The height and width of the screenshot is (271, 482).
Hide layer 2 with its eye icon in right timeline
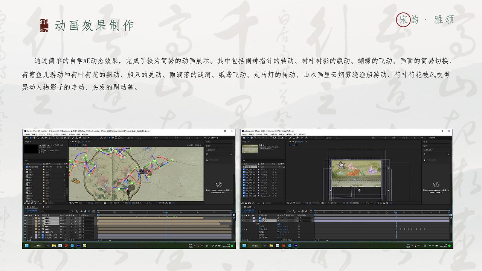coord(243,221)
